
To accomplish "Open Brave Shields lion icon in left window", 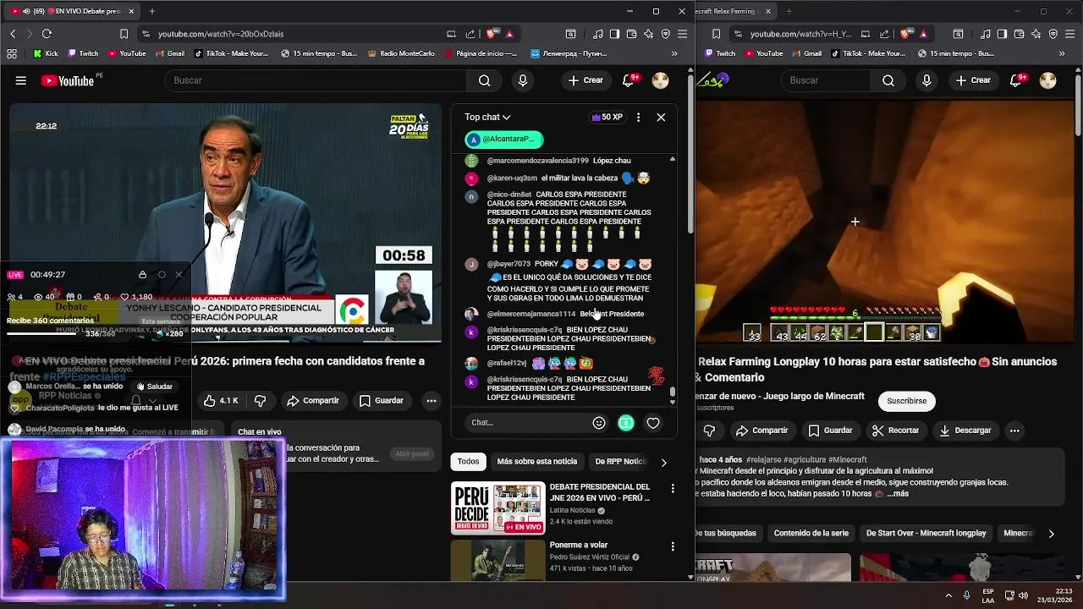I will click(x=492, y=34).
